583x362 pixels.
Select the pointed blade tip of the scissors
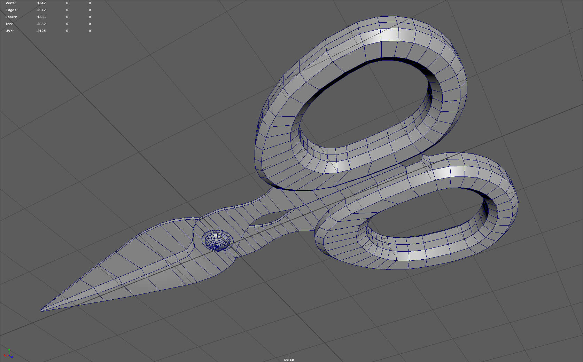point(47,308)
